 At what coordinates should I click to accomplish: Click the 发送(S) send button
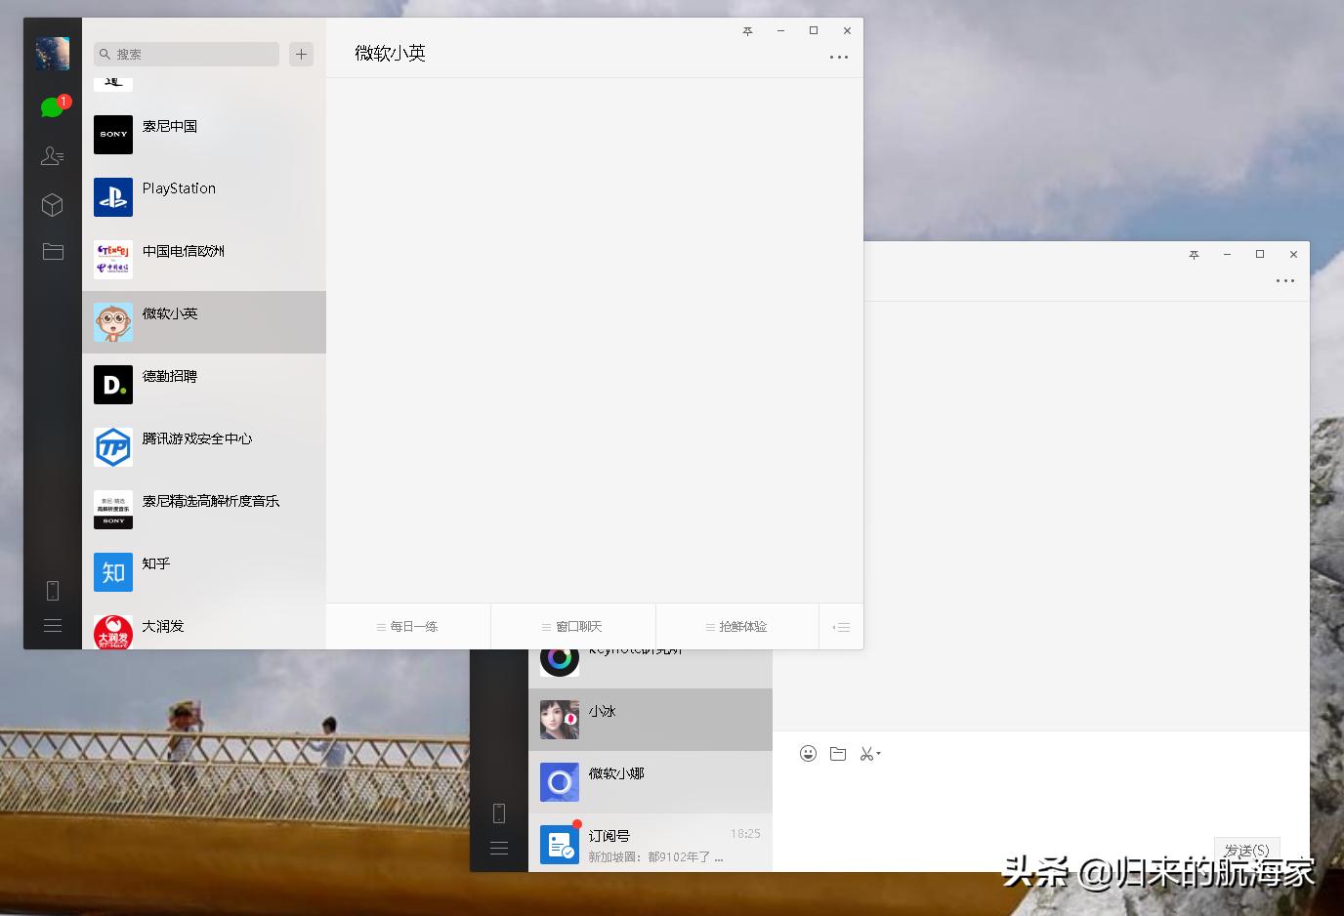coord(1246,850)
